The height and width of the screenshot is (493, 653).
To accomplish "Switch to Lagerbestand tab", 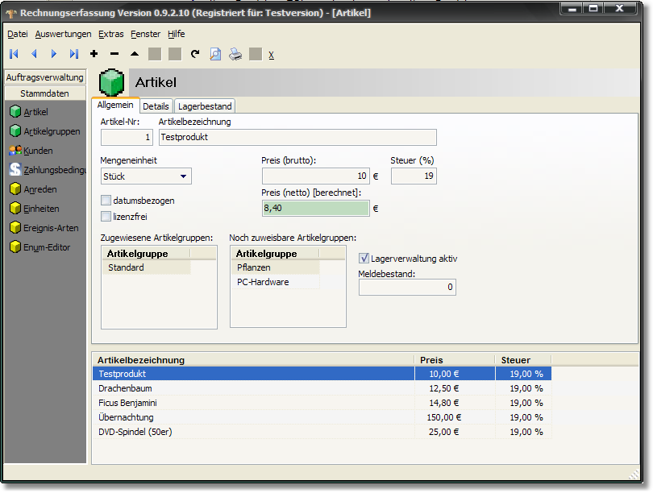I will 205,106.
